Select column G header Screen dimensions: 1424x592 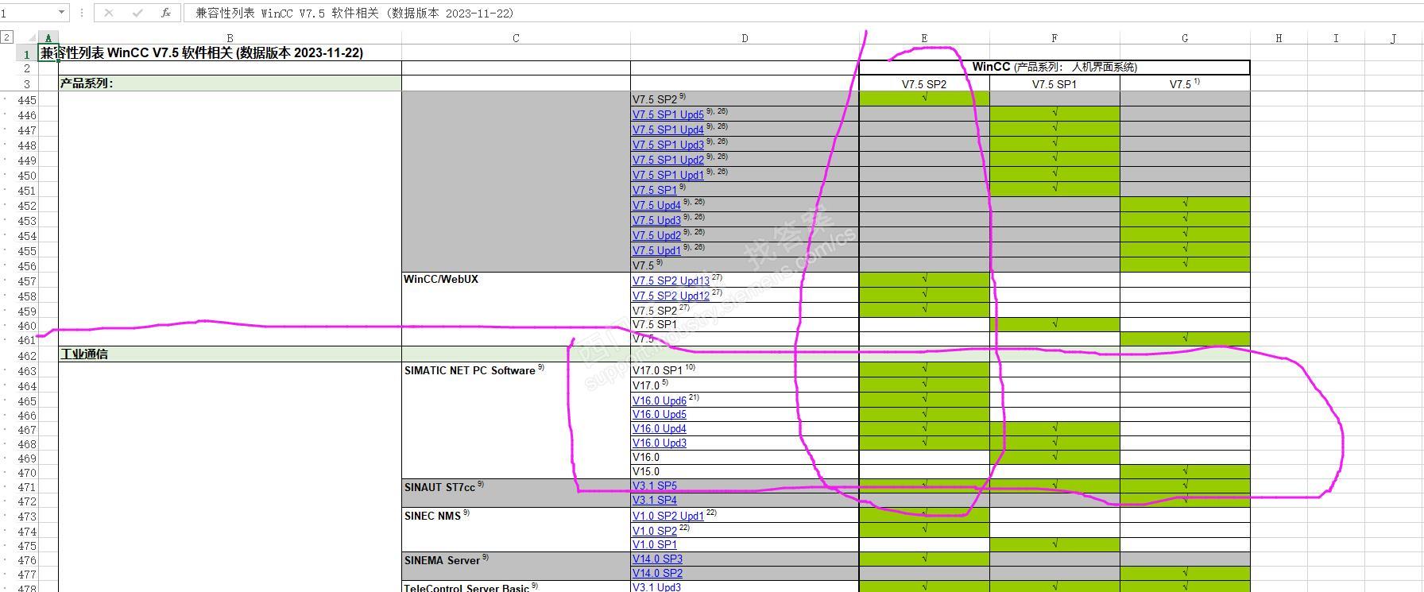pos(1185,37)
